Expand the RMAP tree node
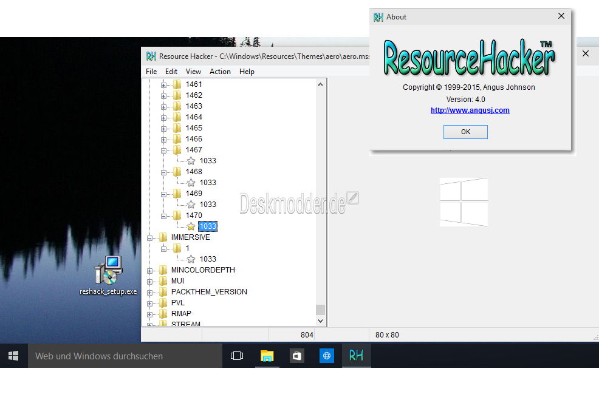This screenshot has width=599, height=400. (149, 314)
